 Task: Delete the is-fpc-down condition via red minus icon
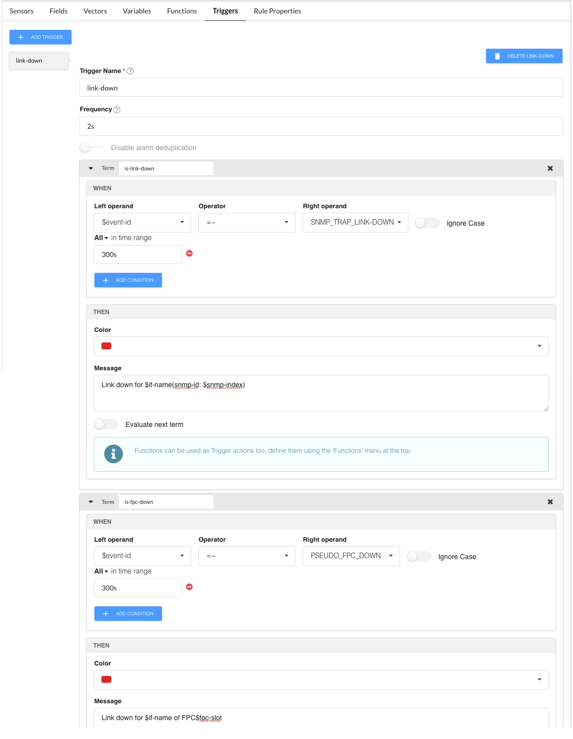[x=189, y=587]
